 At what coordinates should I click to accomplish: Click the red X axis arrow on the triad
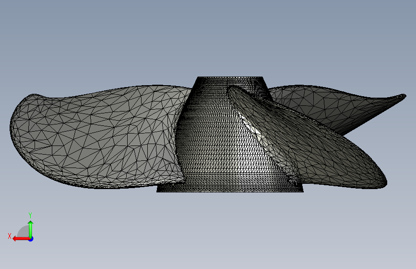tap(21, 239)
